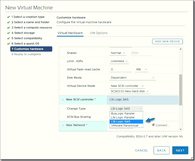This screenshot has width=195, height=161.
Task: Choose LSI Logic Parallel from the list
Action: (x=126, y=117)
